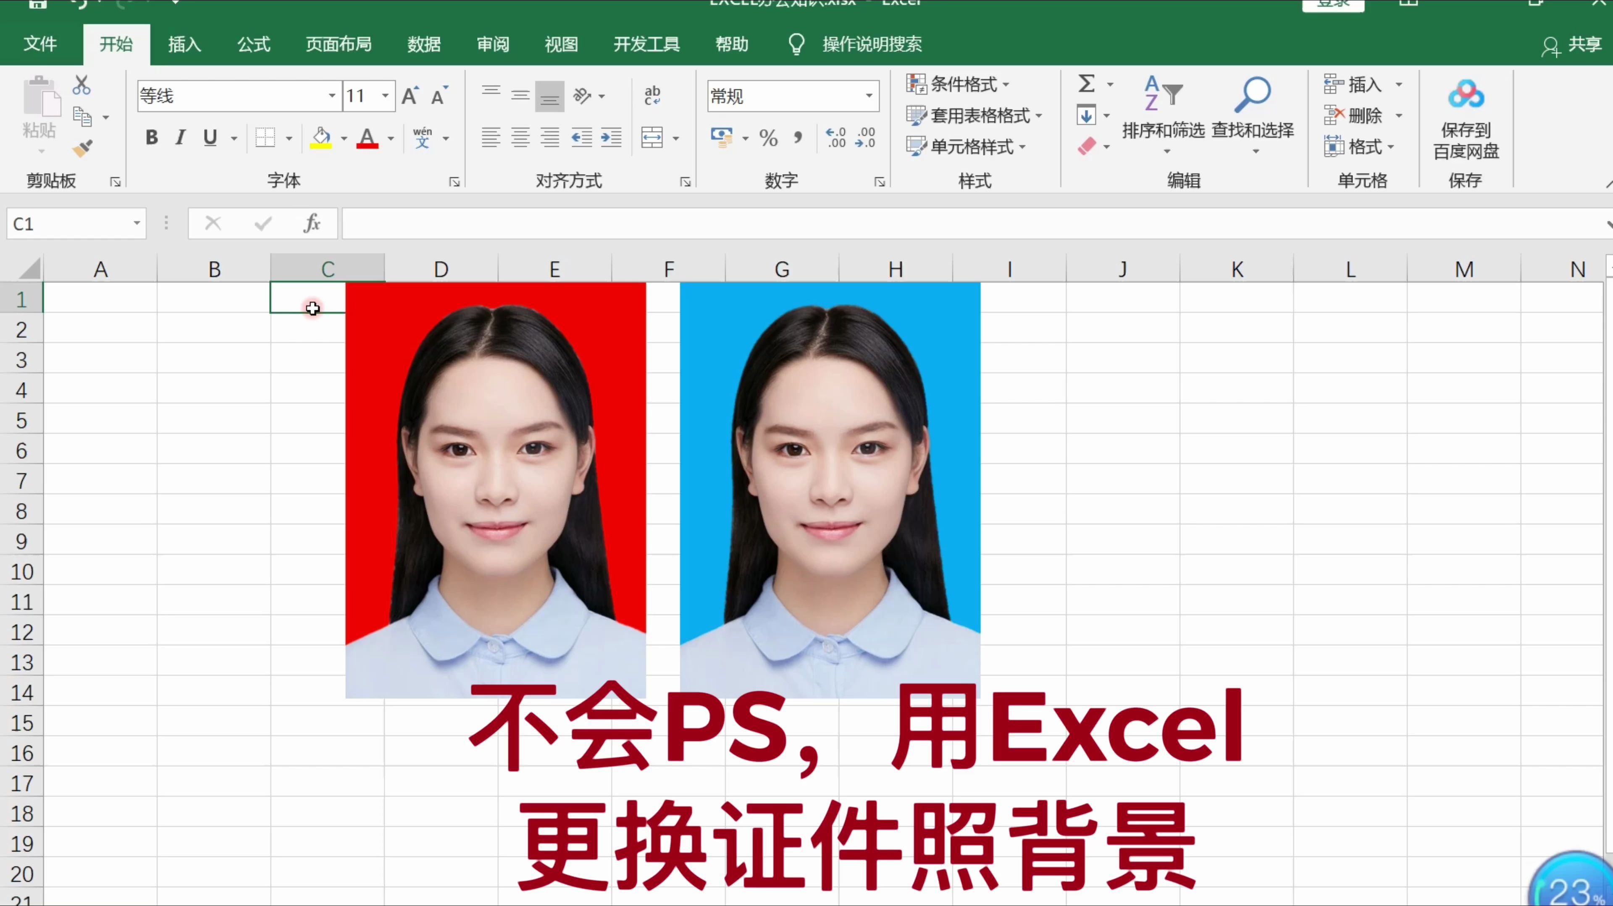1613x906 pixels.
Task: Click the Cut scissors icon
Action: pos(81,85)
